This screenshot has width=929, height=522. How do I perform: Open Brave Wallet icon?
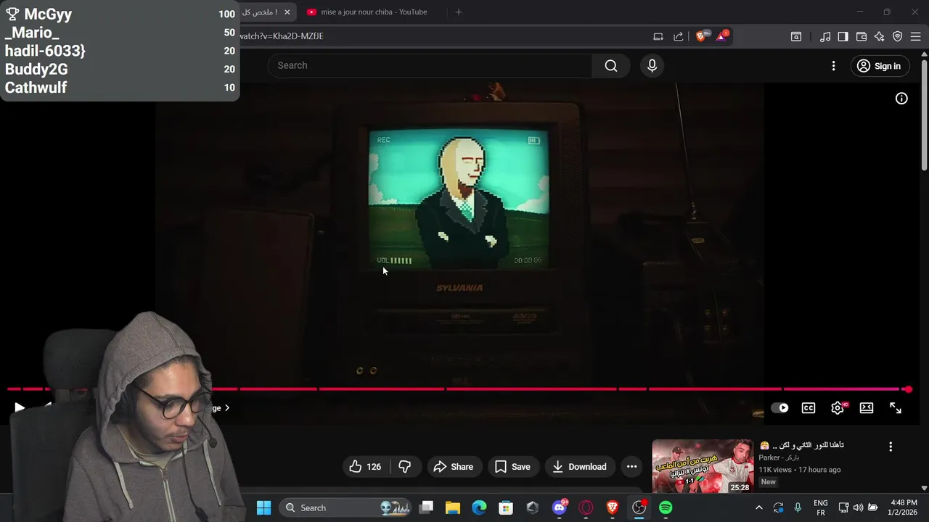click(862, 36)
